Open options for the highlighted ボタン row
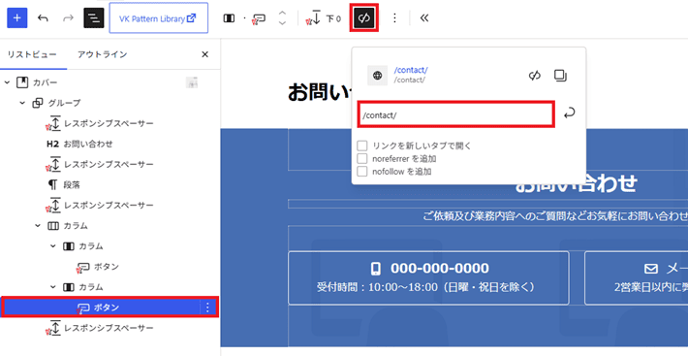 (x=208, y=307)
